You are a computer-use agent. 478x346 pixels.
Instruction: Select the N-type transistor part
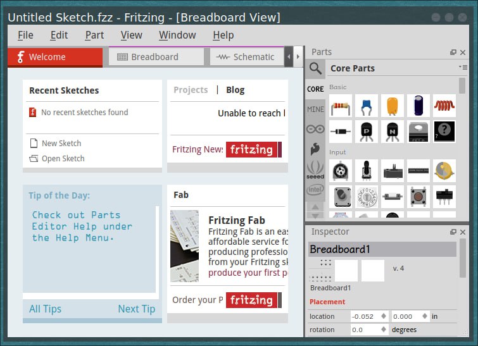(393, 132)
